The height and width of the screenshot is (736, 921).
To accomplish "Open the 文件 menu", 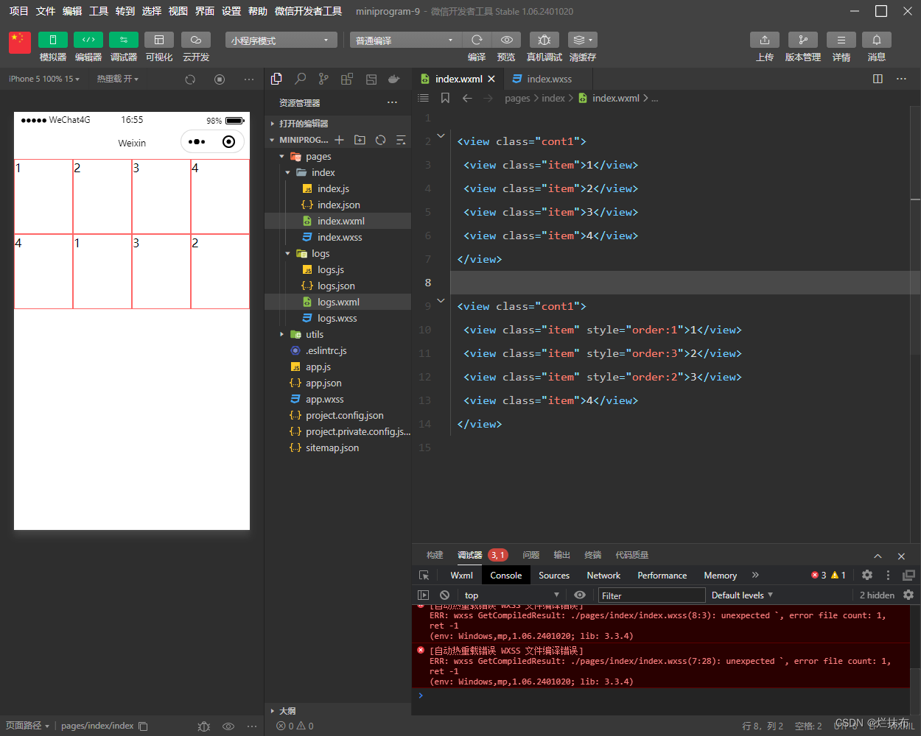I will click(x=46, y=11).
